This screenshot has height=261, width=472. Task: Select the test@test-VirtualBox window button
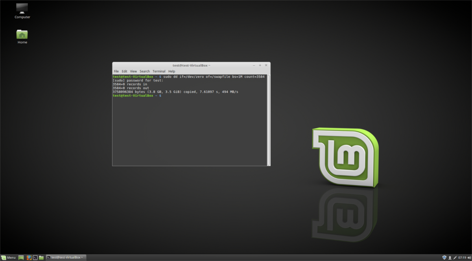point(65,257)
